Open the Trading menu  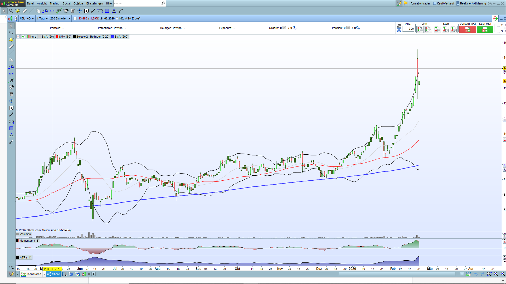point(54,3)
